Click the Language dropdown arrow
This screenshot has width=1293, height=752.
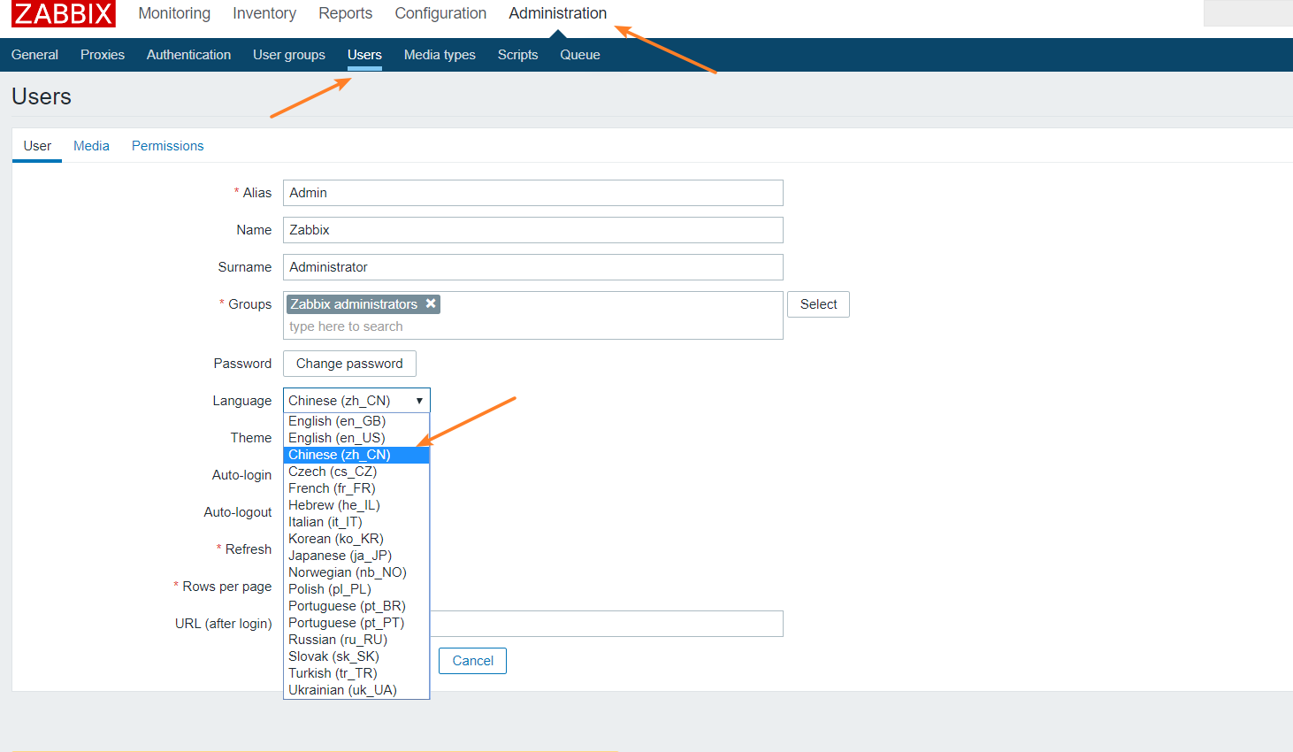pyautogui.click(x=418, y=400)
